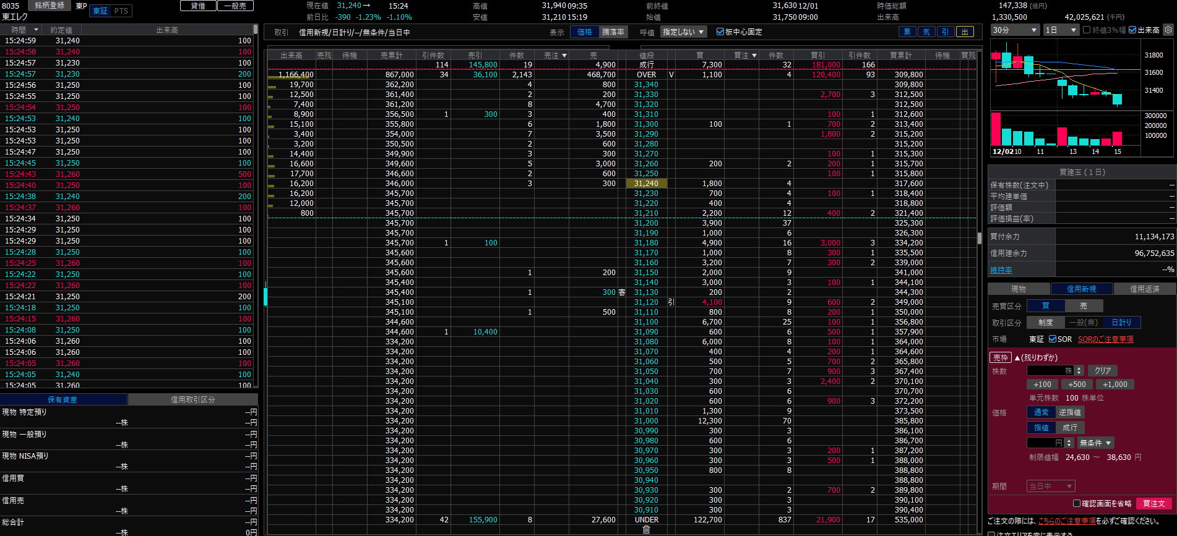1177x536 pixels.
Task: Select the 気 board display button
Action: pos(926,32)
